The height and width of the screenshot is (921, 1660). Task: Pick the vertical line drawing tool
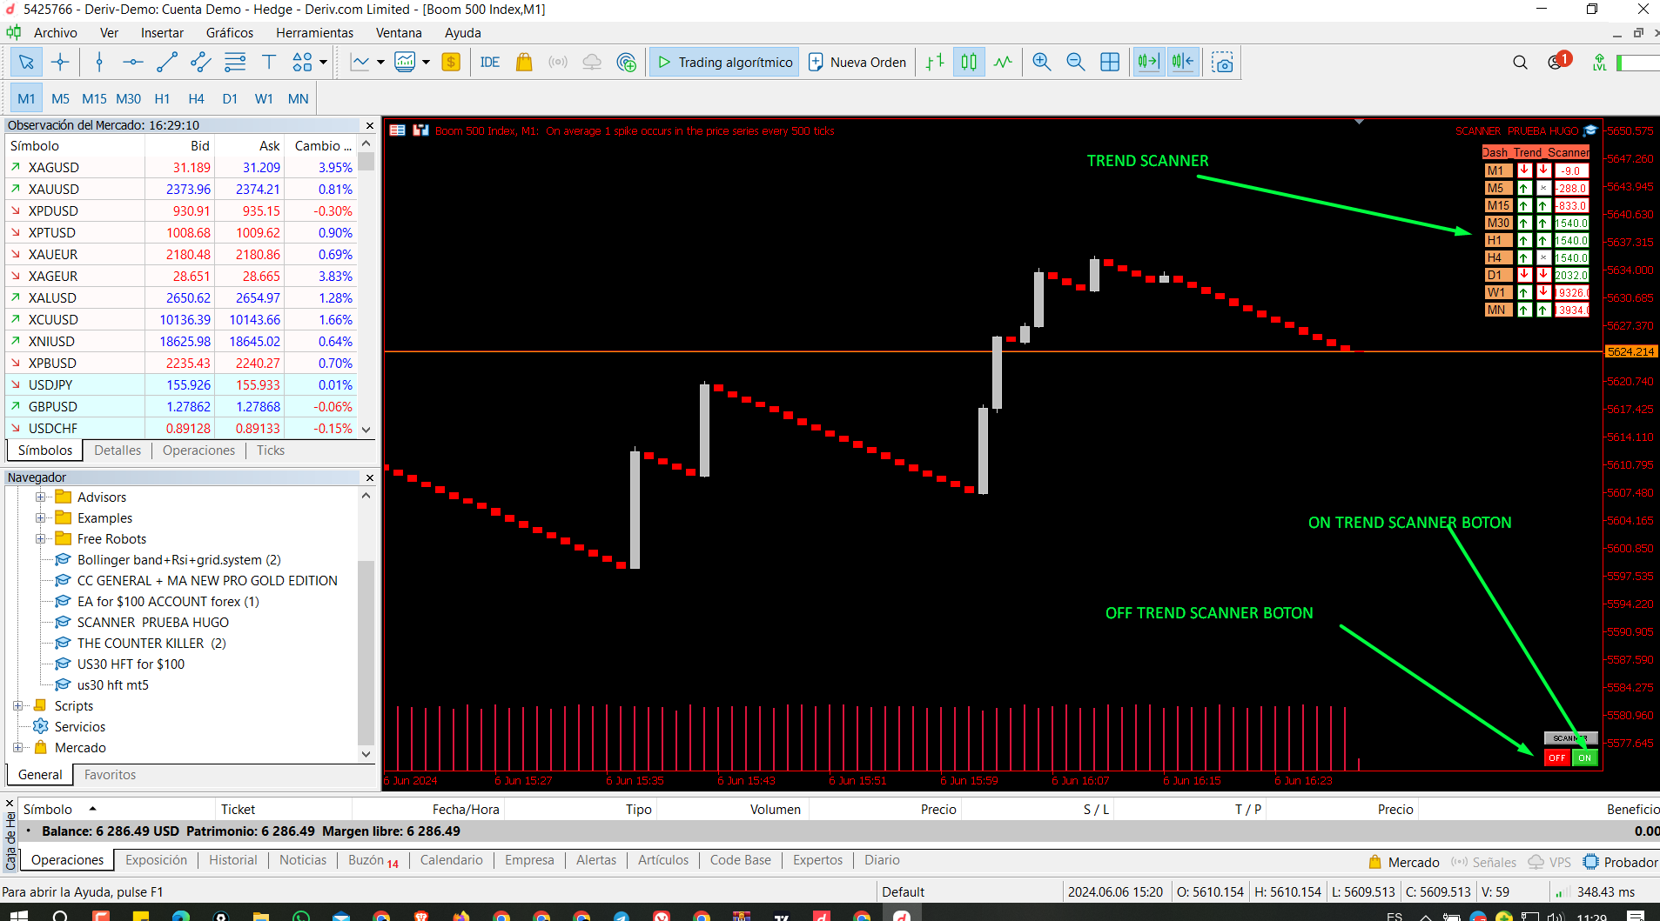click(x=99, y=63)
